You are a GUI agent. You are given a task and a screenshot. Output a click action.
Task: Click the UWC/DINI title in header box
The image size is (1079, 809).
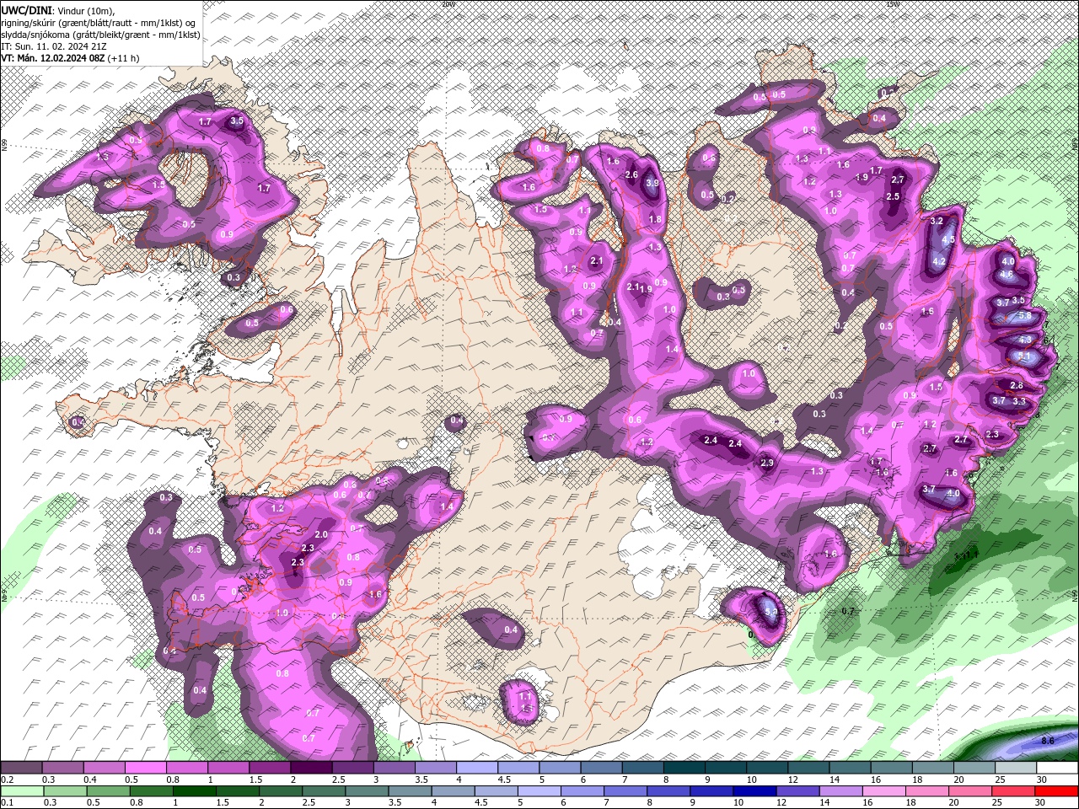pyautogui.click(x=24, y=9)
